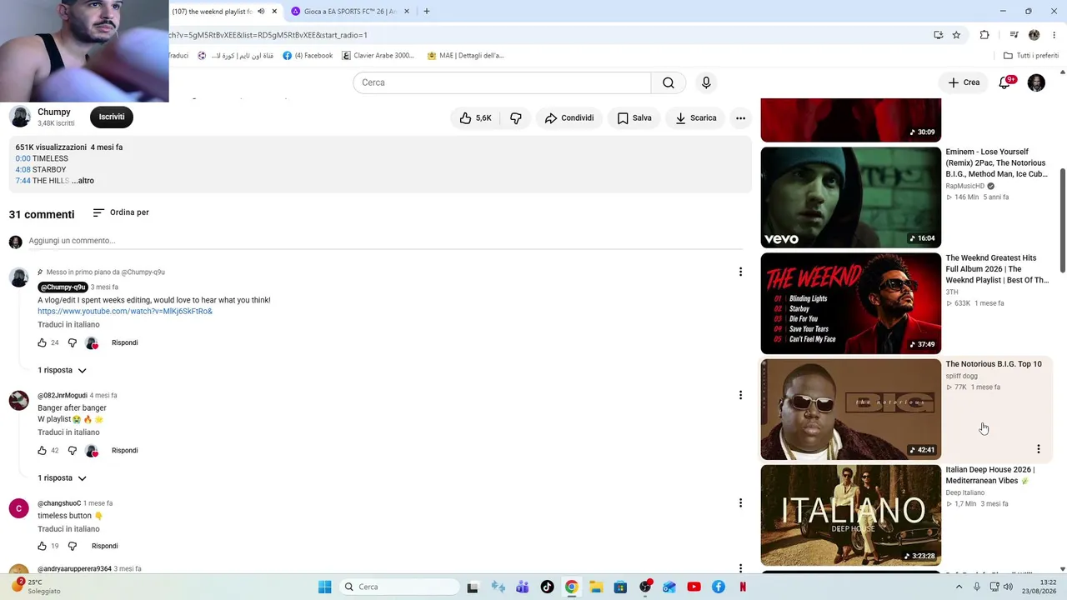
Task: Open the Crea menu
Action: [964, 82]
